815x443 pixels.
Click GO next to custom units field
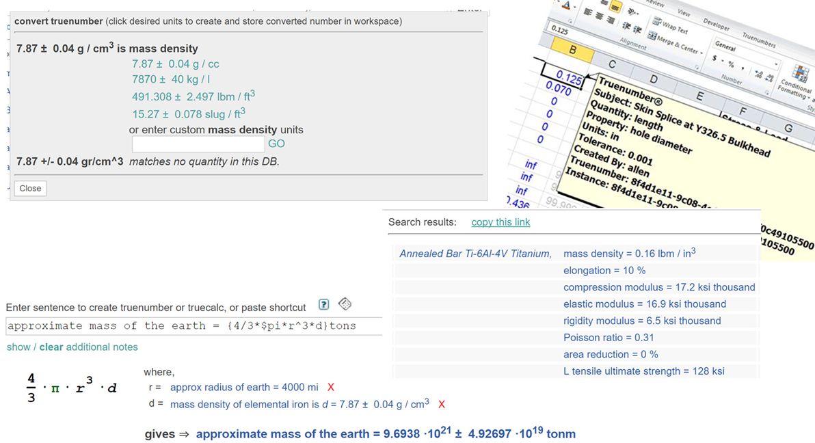click(x=276, y=144)
